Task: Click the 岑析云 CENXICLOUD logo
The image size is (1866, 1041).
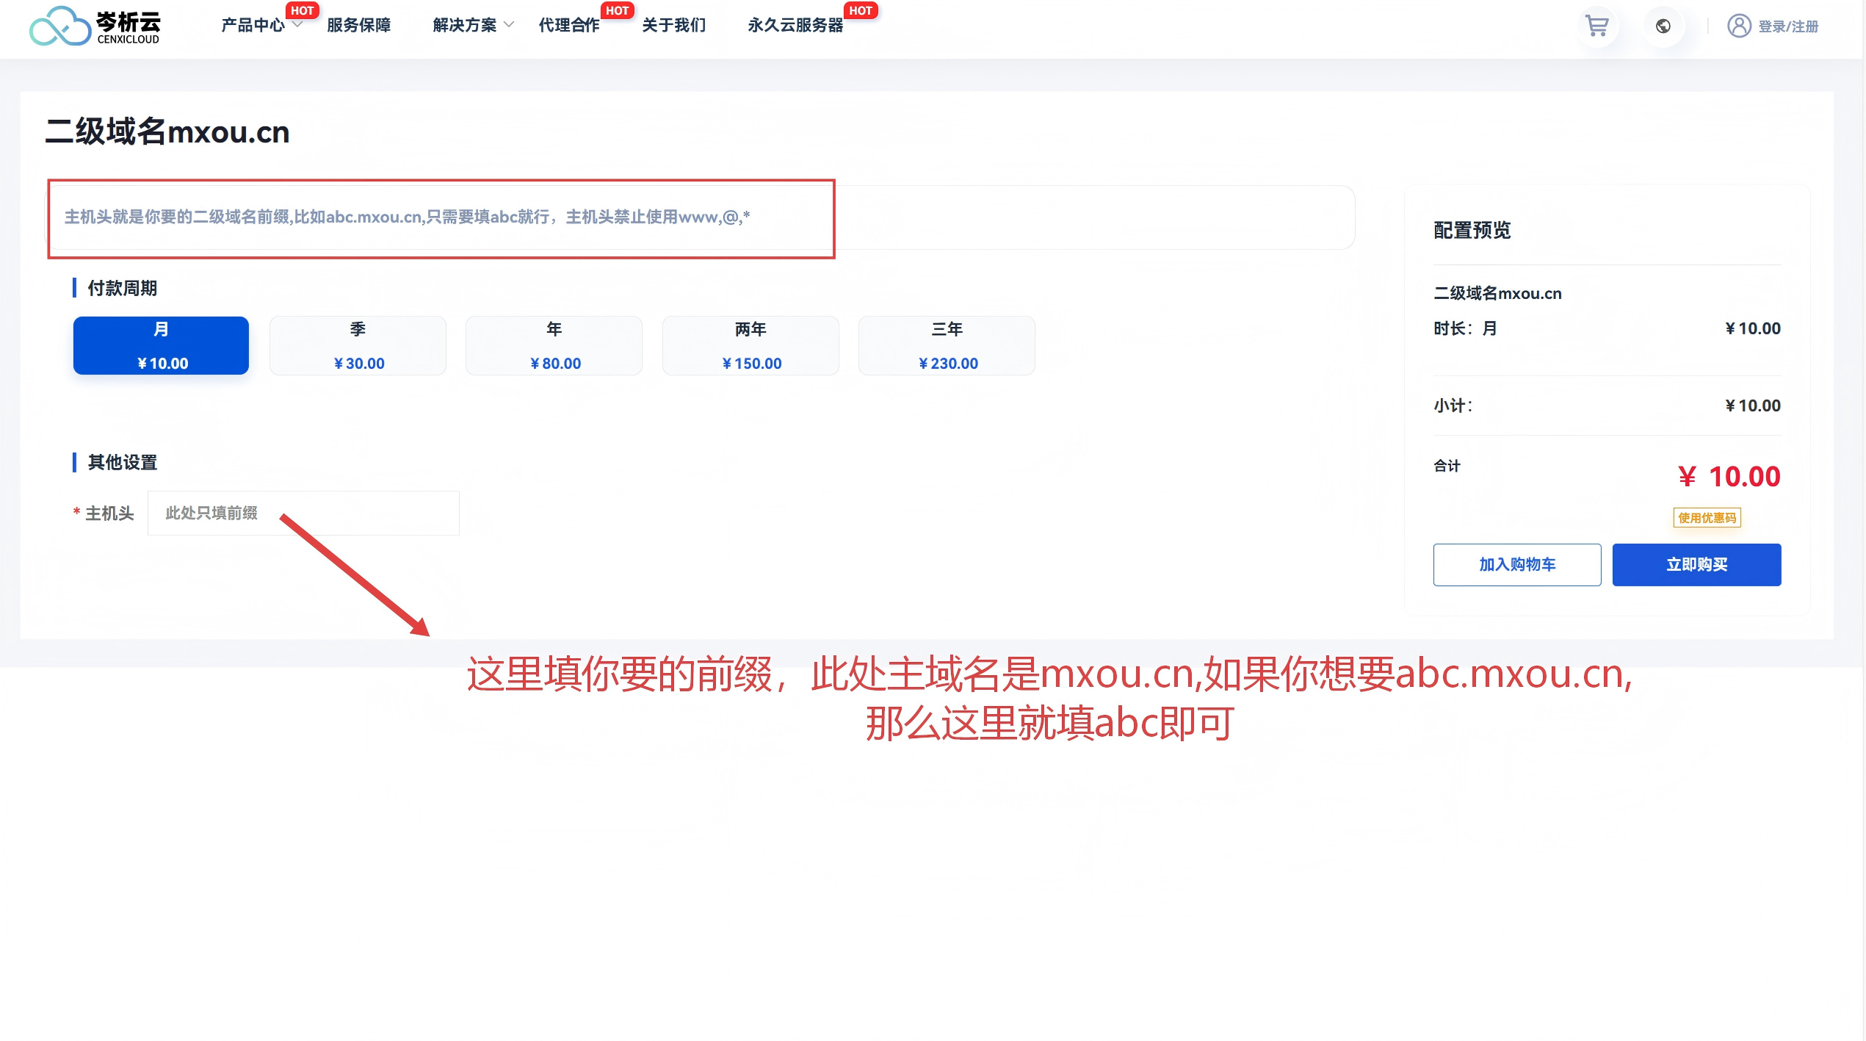Action: tap(95, 26)
